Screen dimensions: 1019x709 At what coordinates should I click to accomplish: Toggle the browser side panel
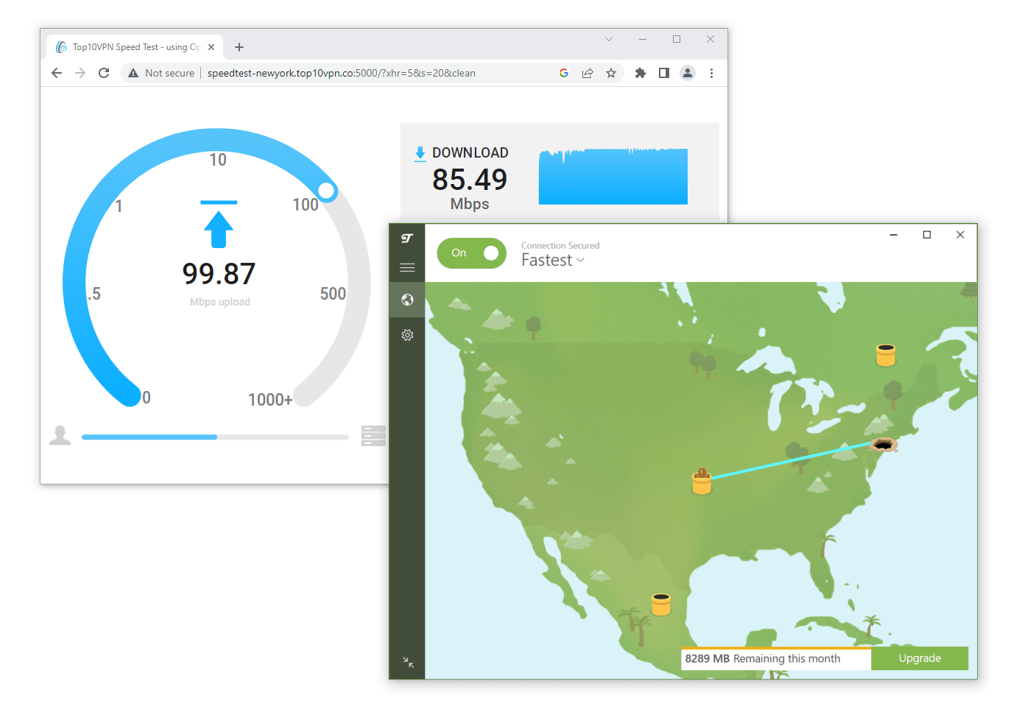pos(663,73)
